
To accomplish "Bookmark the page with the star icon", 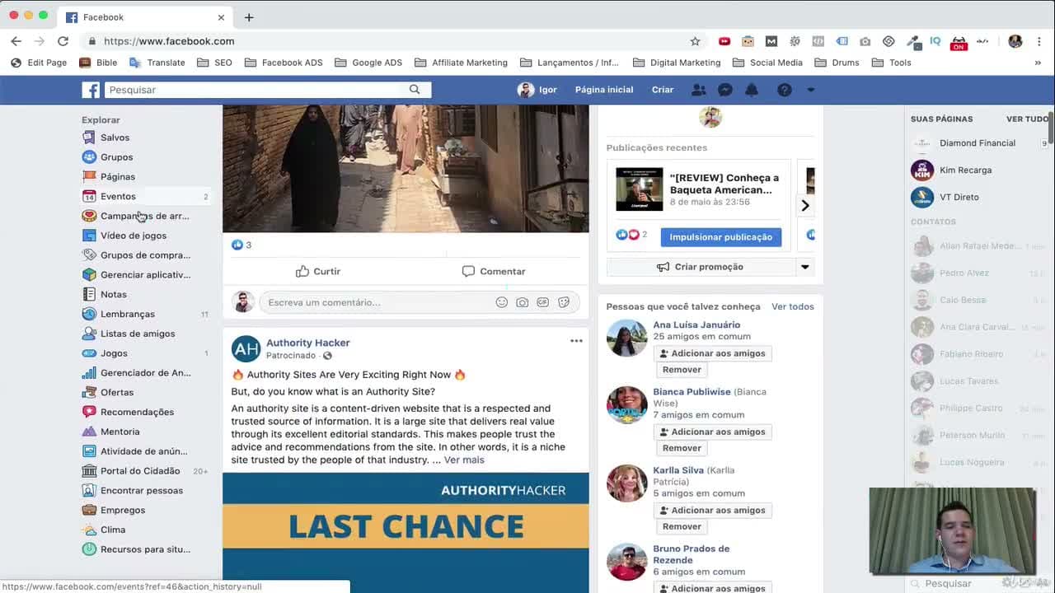I will tap(695, 41).
